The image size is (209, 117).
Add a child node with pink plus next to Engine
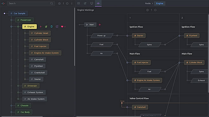pyautogui.click(x=41, y=27)
